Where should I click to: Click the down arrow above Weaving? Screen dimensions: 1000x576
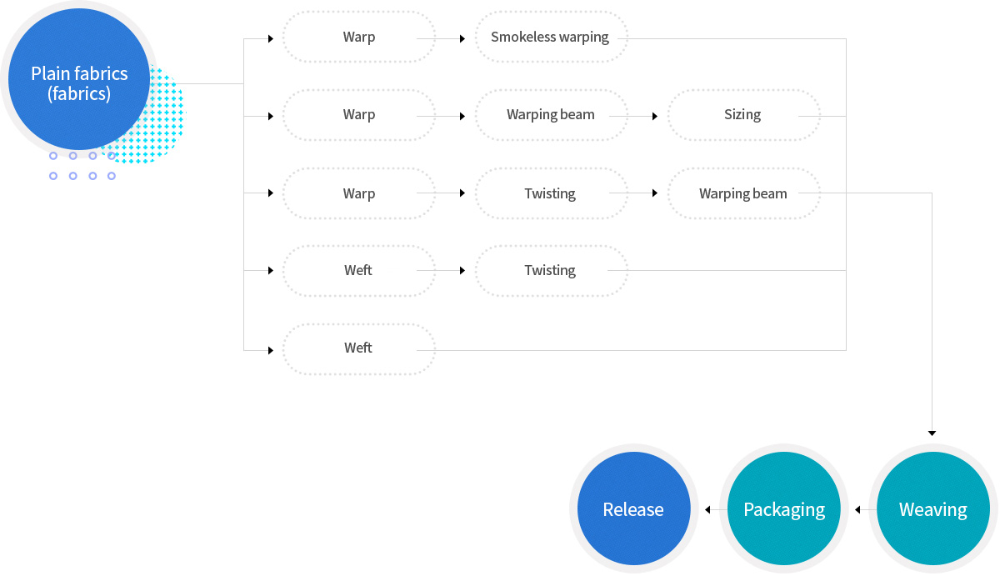point(932,433)
